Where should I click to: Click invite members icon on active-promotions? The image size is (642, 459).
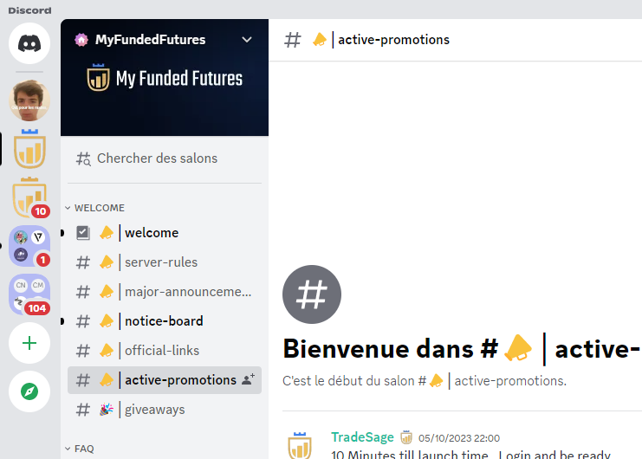248,379
